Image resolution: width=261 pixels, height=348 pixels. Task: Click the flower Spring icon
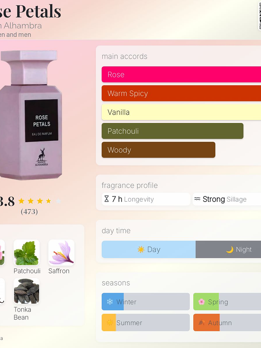point(201,302)
